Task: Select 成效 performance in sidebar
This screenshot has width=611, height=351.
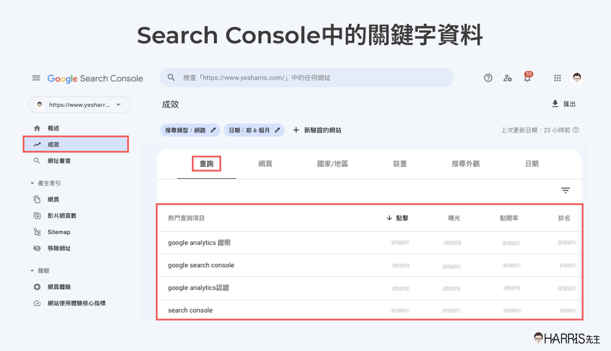Action: coord(76,145)
